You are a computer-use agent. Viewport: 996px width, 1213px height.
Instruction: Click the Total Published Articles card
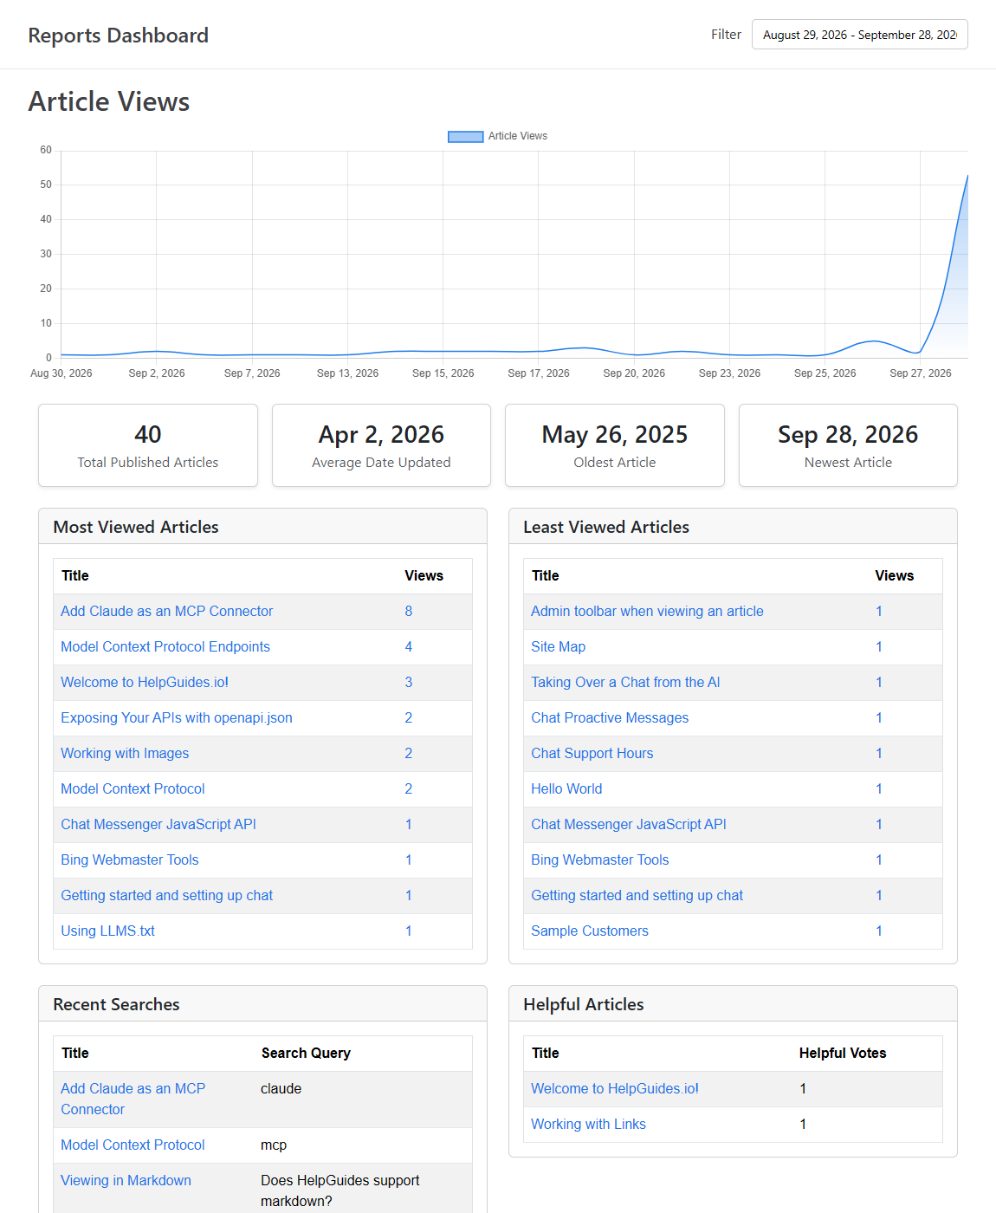click(x=148, y=445)
